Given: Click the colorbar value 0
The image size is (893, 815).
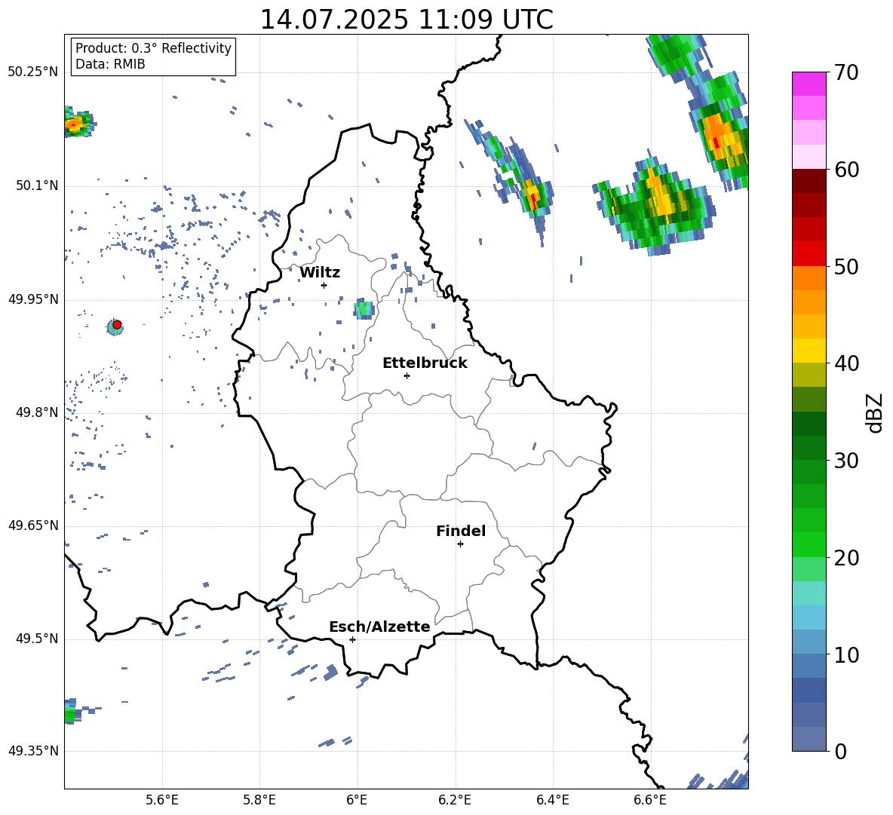Looking at the screenshot, I should [839, 751].
